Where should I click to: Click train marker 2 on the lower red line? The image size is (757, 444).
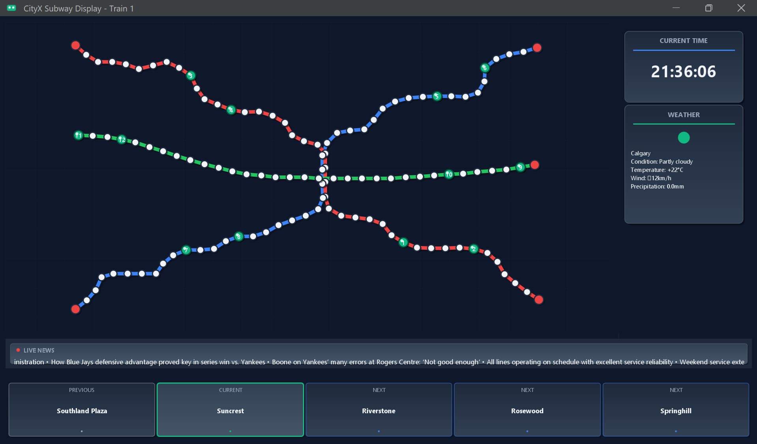474,249
